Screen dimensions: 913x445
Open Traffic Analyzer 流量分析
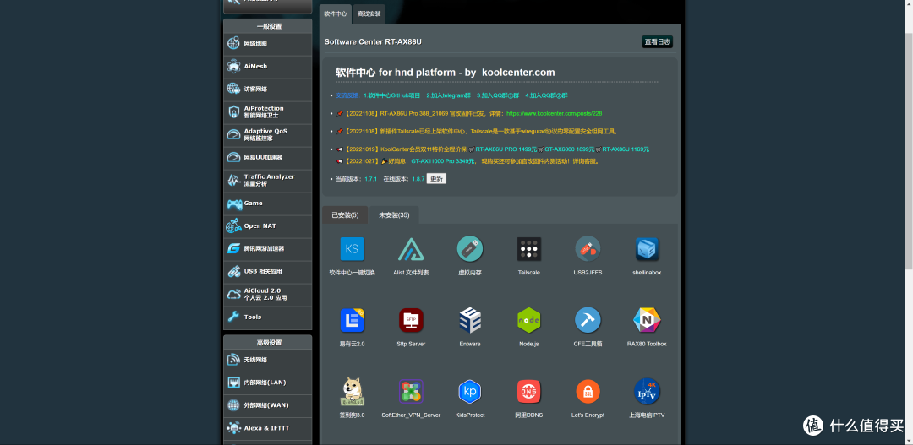point(268,181)
